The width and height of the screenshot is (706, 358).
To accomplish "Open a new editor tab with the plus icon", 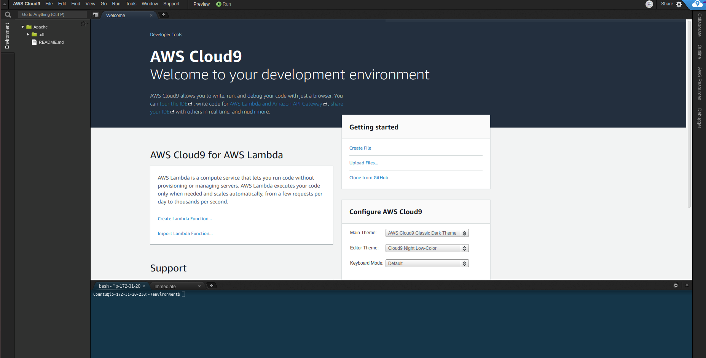I will [163, 15].
